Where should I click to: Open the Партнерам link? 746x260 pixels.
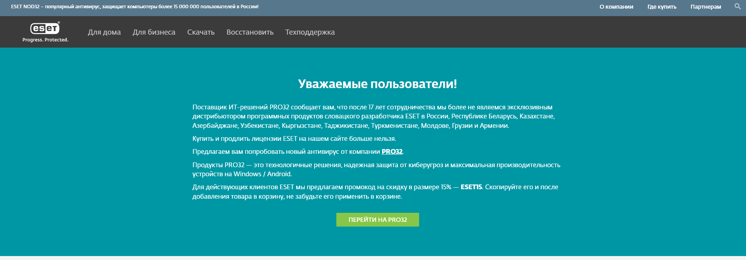pyautogui.click(x=706, y=7)
